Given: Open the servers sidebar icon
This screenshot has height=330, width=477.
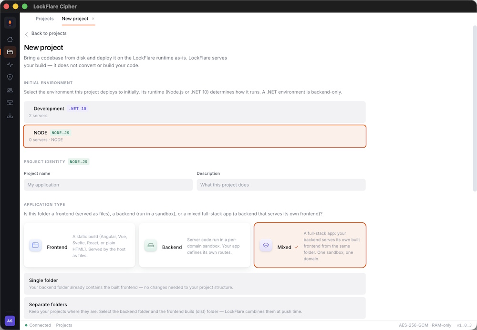Looking at the screenshot, I should (10, 102).
